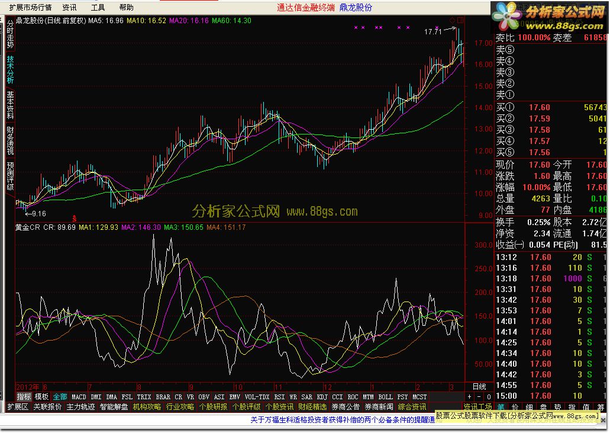
Task: Choose the CCI indicator
Action: (337, 397)
